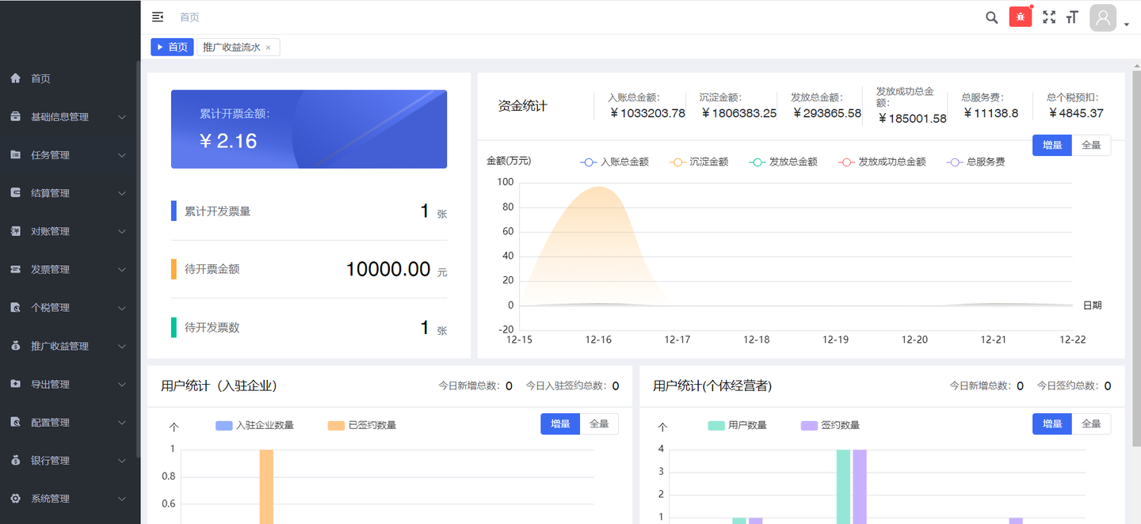
Task: Click the font size tT icon
Action: coord(1072,17)
